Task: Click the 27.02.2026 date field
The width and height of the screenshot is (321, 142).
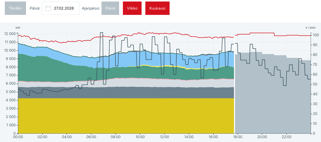Action: click(x=61, y=8)
